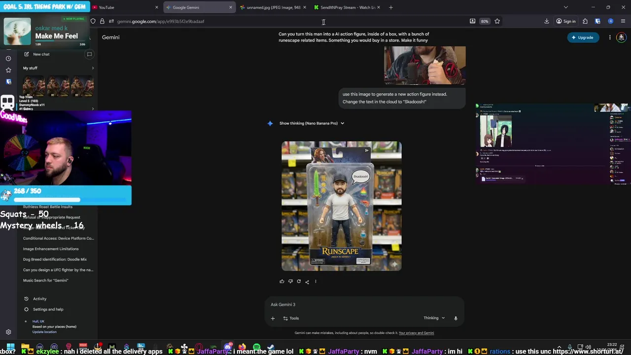Open Music Search for "Gemini" chat
This screenshot has width=631, height=355.
click(46, 281)
